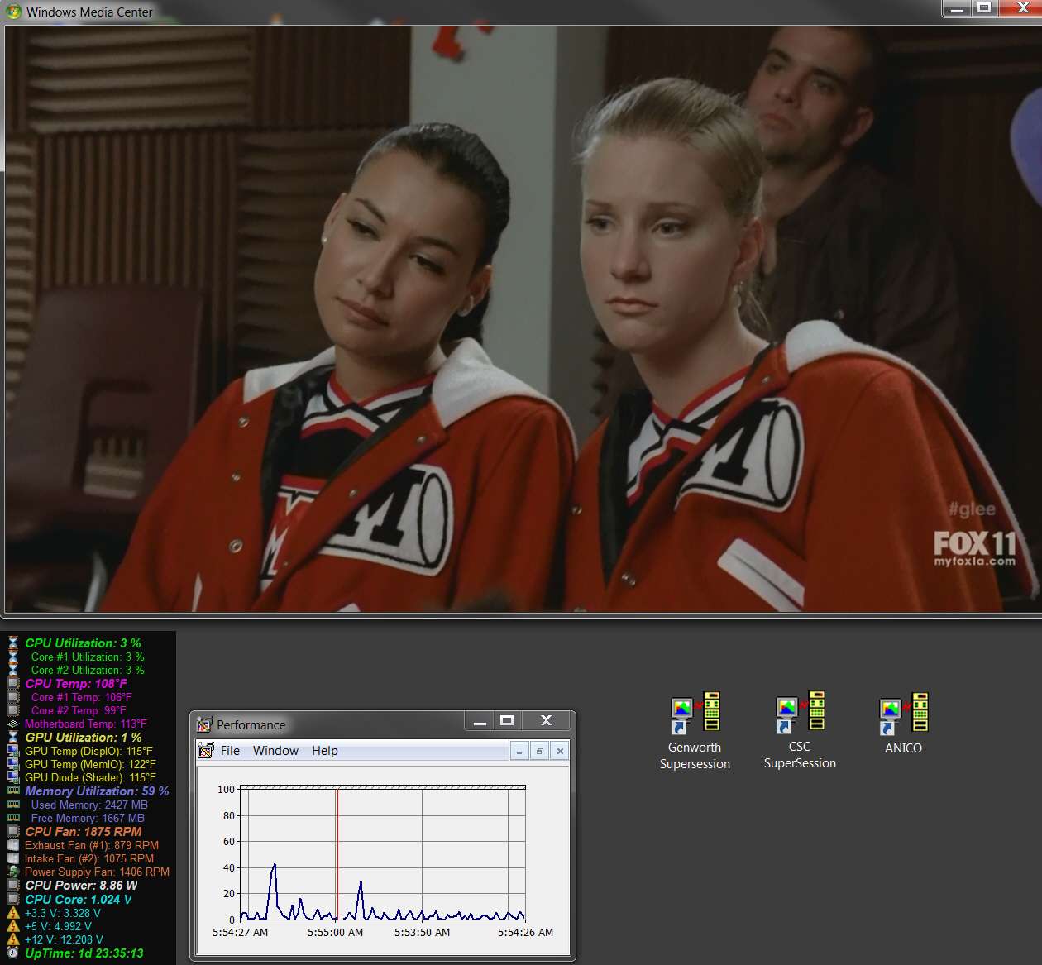This screenshot has width=1042, height=965.
Task: Click the Performance window title icon
Action: [204, 724]
